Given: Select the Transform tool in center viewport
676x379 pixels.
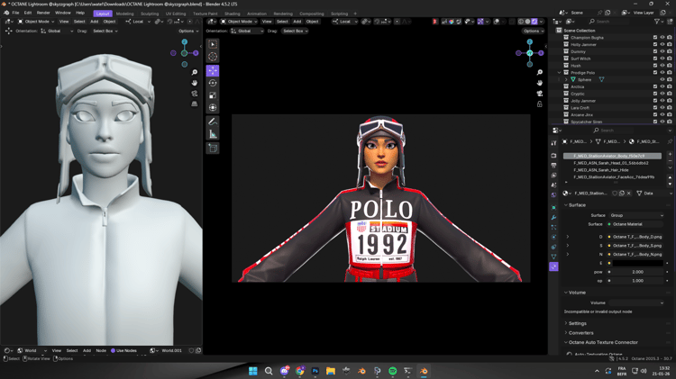Looking at the screenshot, I should tap(213, 108).
